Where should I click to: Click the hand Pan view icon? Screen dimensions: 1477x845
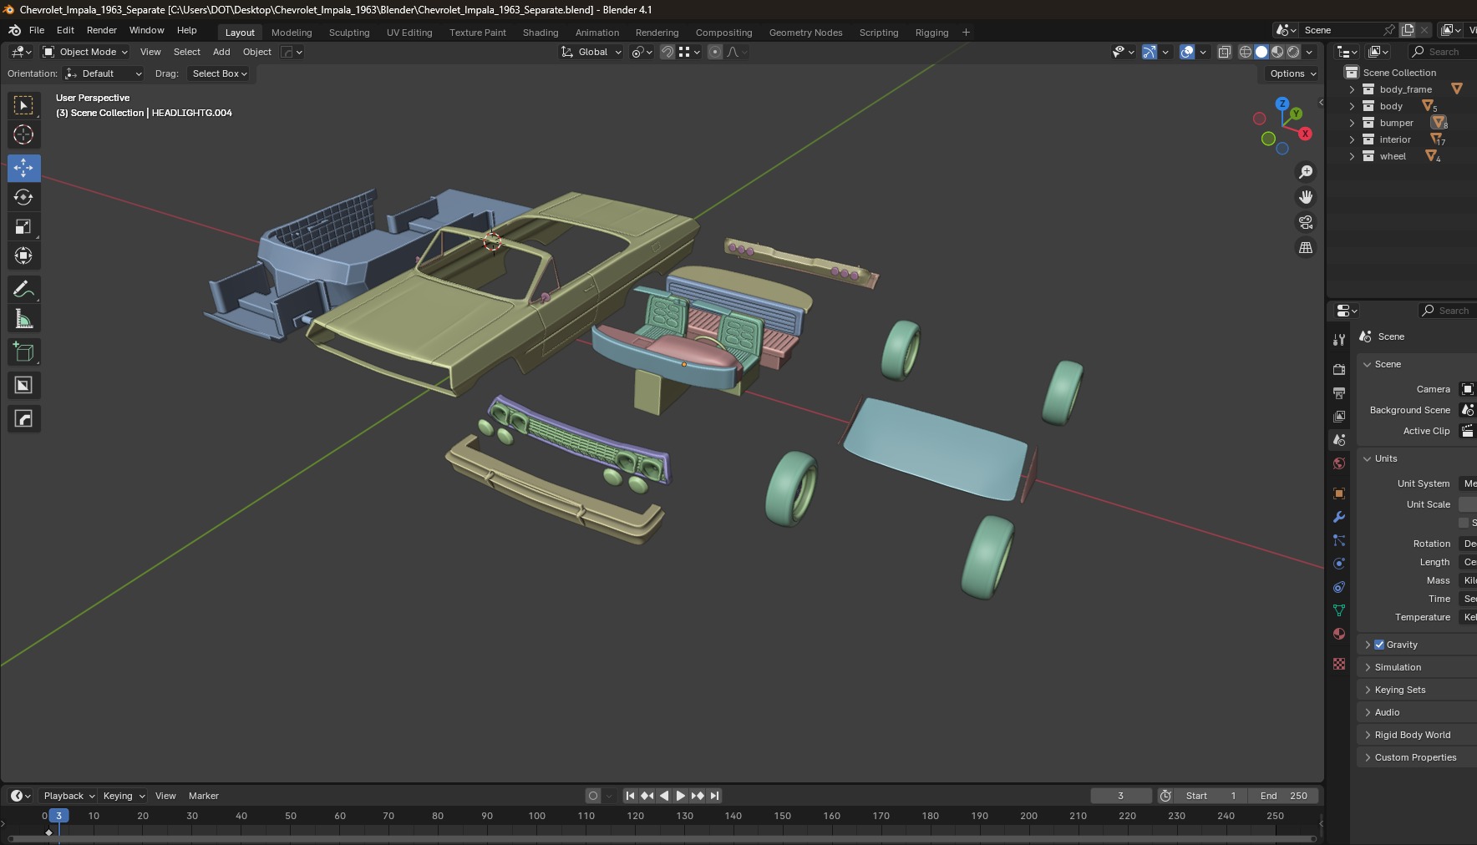(x=1305, y=197)
